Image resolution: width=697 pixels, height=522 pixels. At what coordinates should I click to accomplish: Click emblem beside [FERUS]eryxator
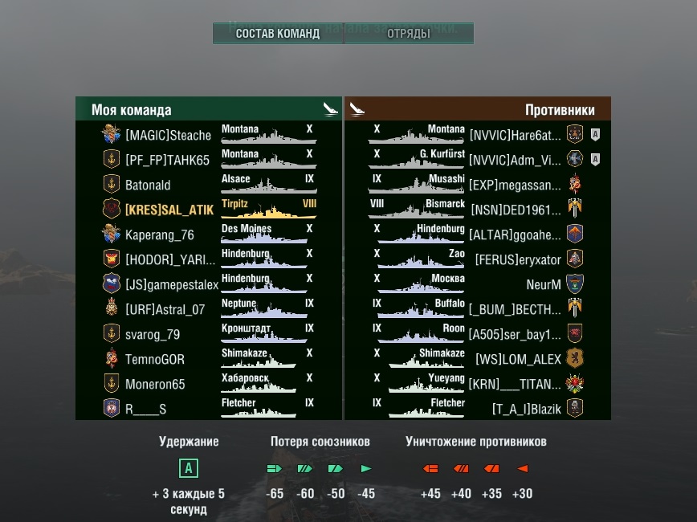(575, 259)
